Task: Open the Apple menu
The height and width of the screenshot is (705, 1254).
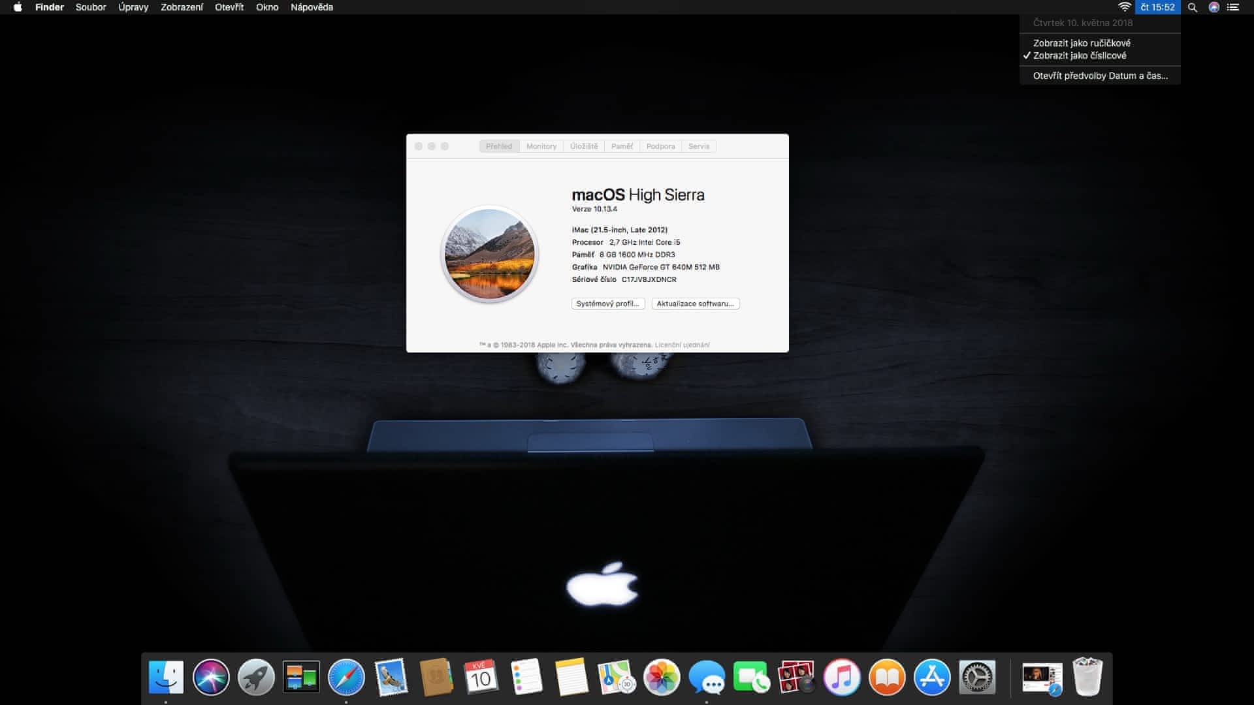Action: coord(18,7)
